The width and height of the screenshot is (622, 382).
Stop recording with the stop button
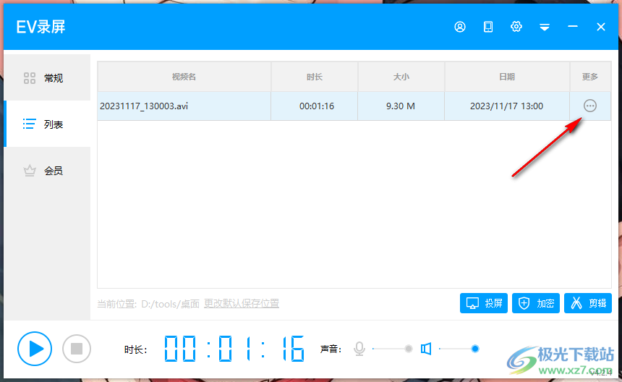(77, 349)
